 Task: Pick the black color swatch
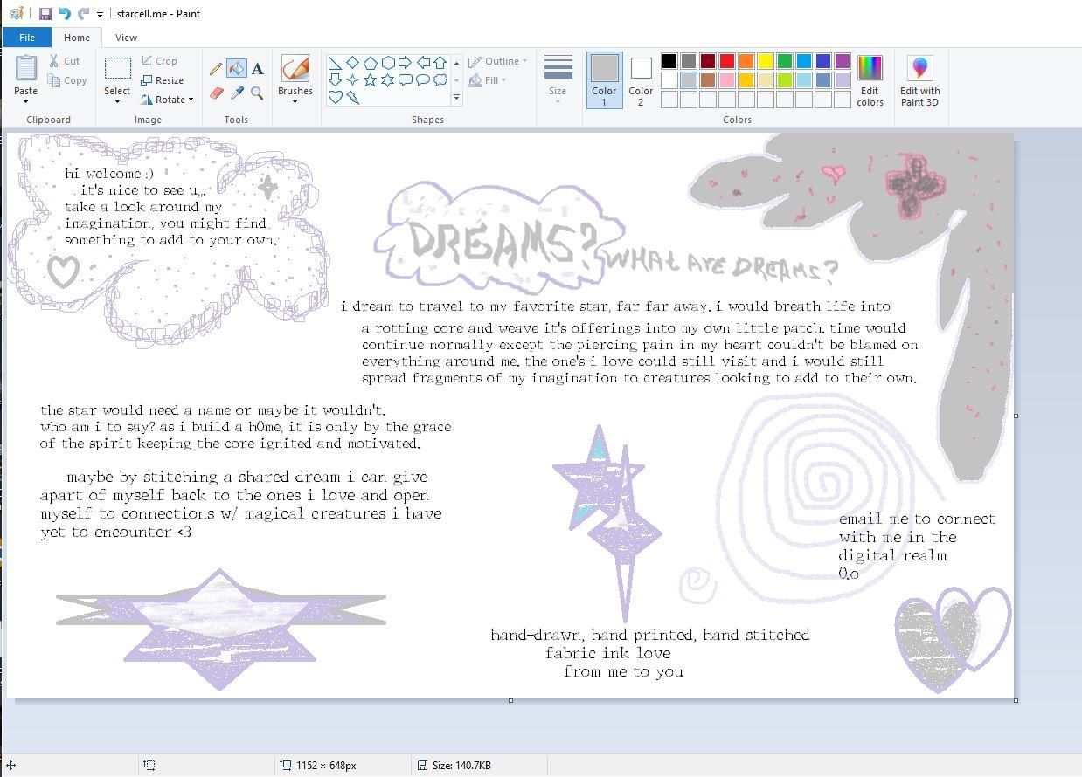[x=669, y=61]
